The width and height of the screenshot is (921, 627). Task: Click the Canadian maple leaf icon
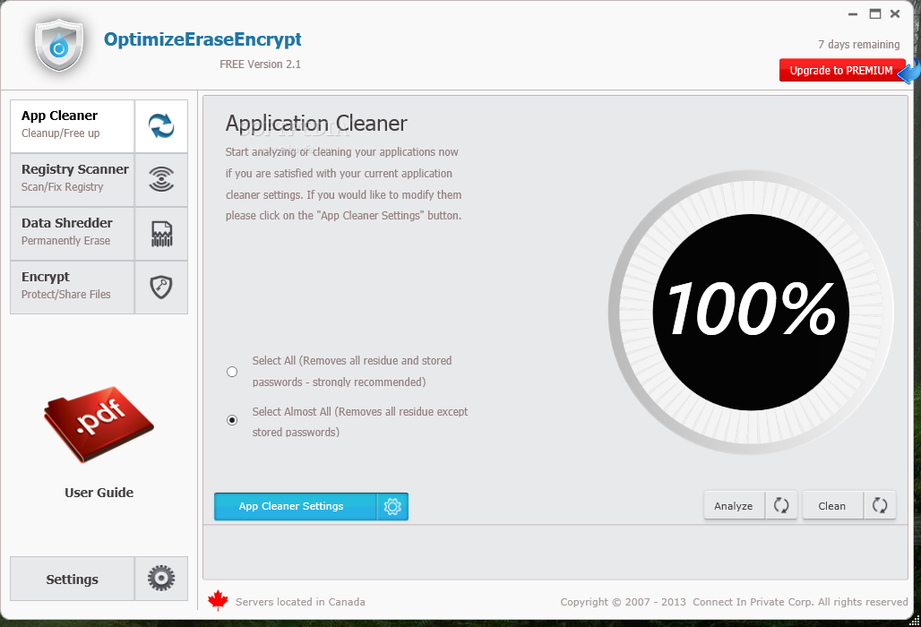click(x=218, y=601)
